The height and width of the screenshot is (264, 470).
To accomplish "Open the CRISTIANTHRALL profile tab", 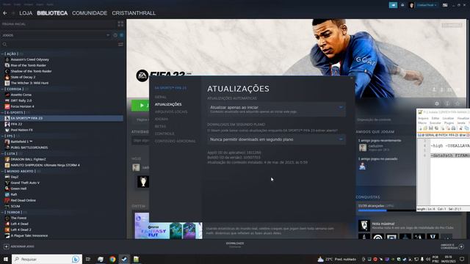I will [x=134, y=13].
